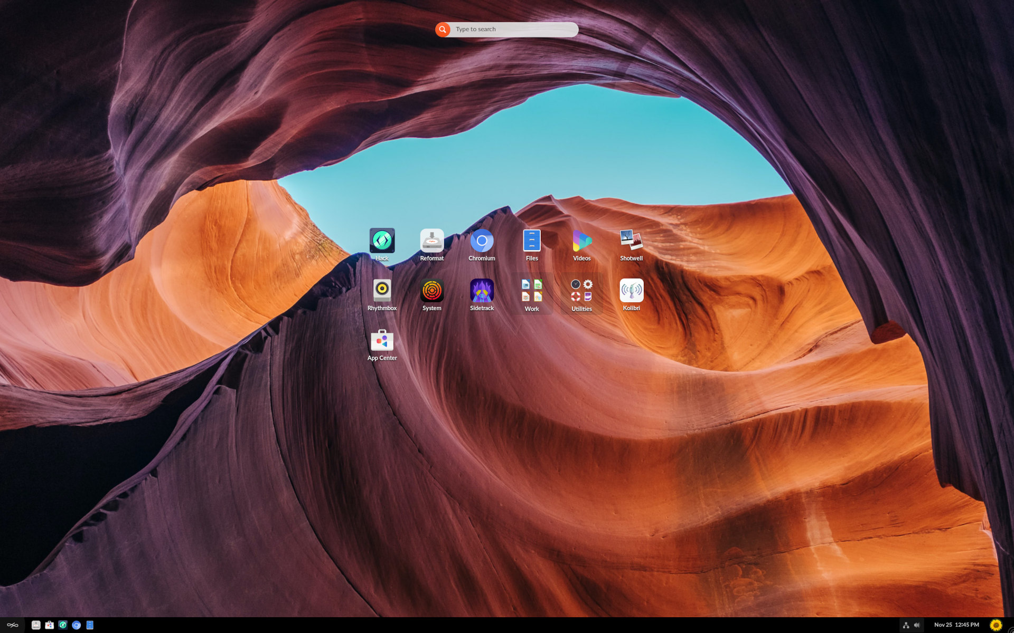The width and height of the screenshot is (1014, 633).
Task: Open the date and time calendar
Action: pos(956,625)
